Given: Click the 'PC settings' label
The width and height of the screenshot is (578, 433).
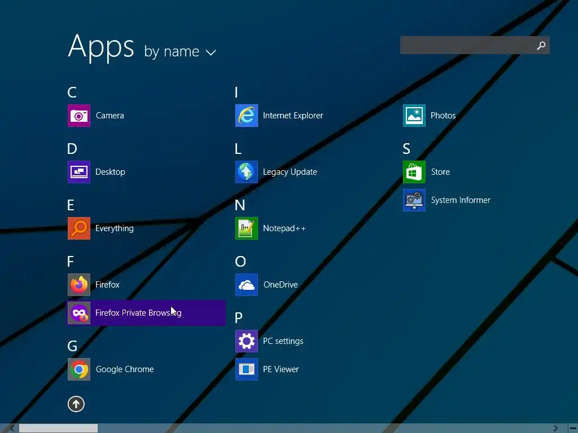Looking at the screenshot, I should pos(283,341).
